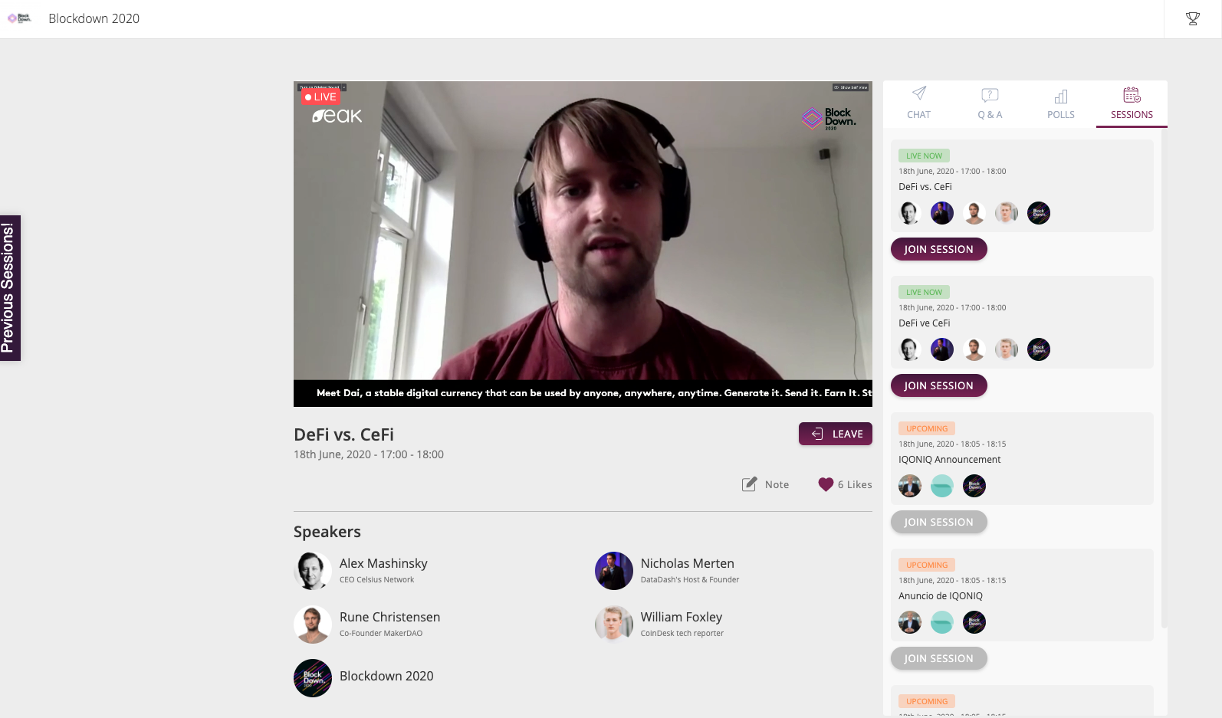Like the session with heart icon
This screenshot has width=1222, height=718.
[826, 484]
